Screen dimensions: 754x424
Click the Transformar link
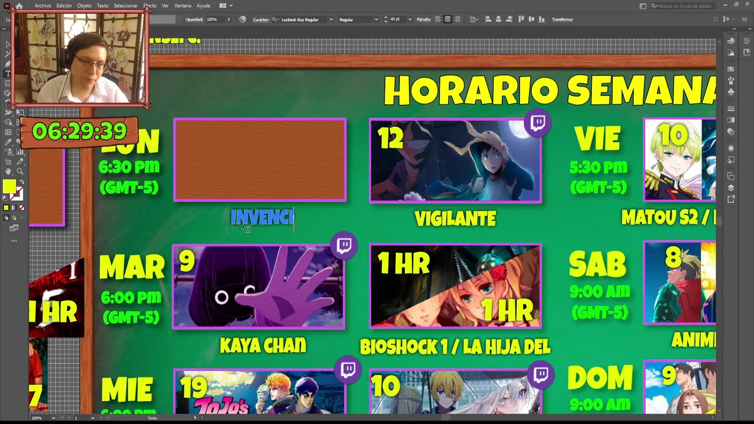tap(563, 19)
